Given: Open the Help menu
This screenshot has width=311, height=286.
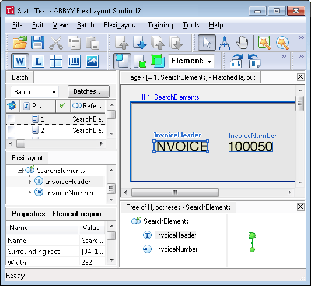Looking at the screenshot, I should (216, 25).
